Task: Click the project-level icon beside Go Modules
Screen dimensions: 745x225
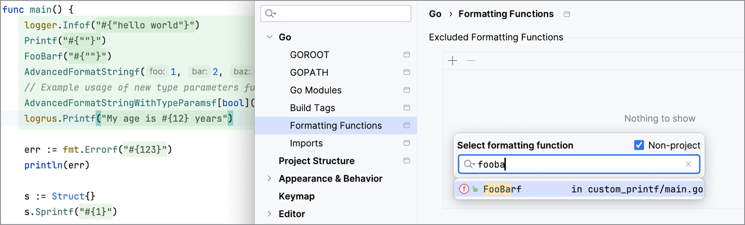Action: [407, 90]
